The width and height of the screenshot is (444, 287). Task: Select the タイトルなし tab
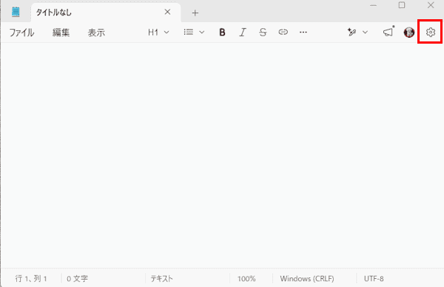(x=106, y=13)
